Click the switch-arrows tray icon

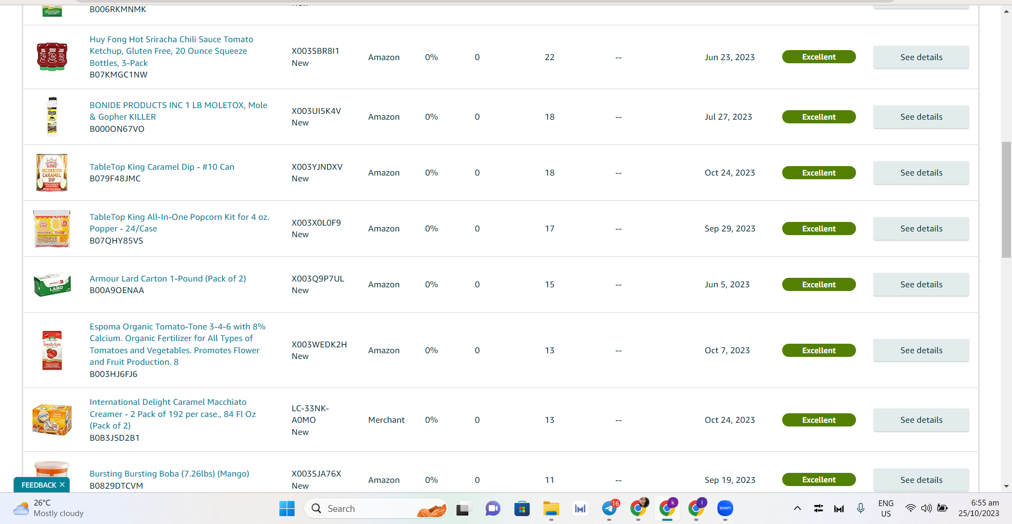pos(819,508)
